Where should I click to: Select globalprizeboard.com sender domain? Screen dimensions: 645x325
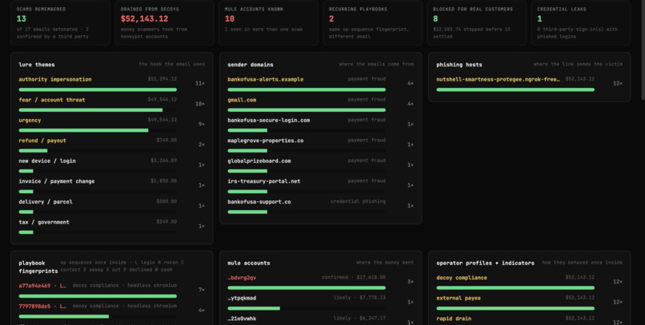point(321,165)
